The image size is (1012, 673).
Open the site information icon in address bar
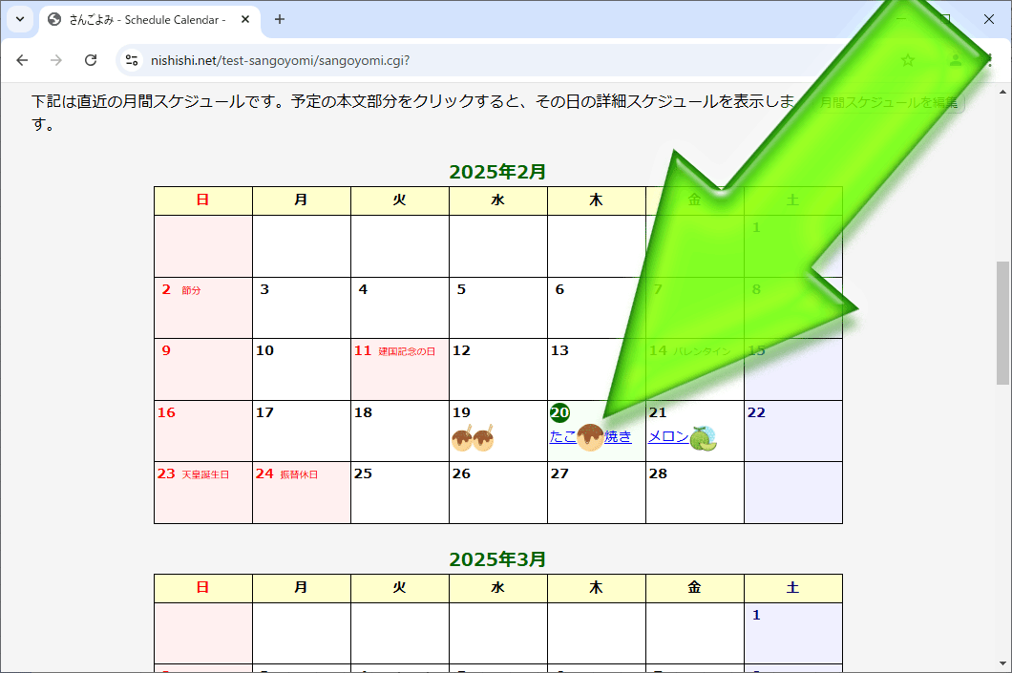(x=132, y=60)
